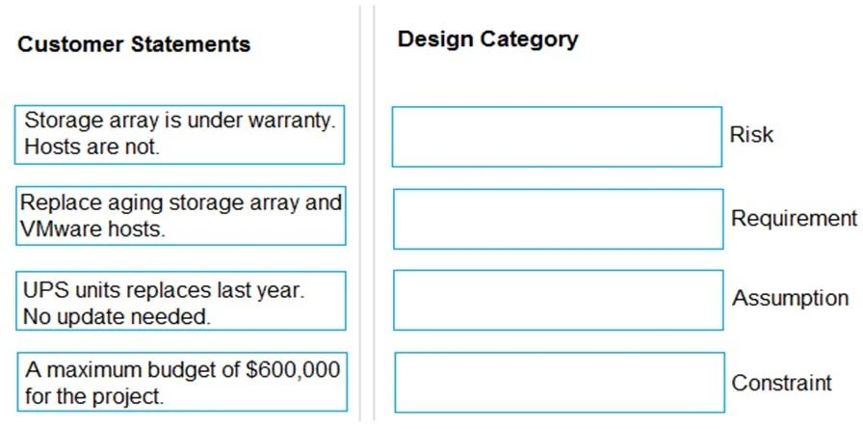Choose the empty drop box beside Constraint
The width and height of the screenshot is (863, 429).
[559, 383]
